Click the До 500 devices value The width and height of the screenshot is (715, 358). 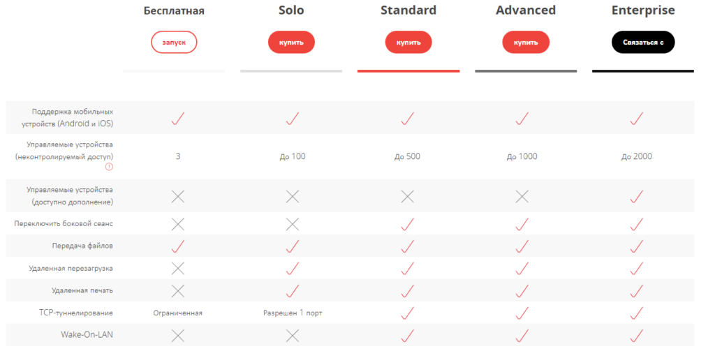coord(408,156)
